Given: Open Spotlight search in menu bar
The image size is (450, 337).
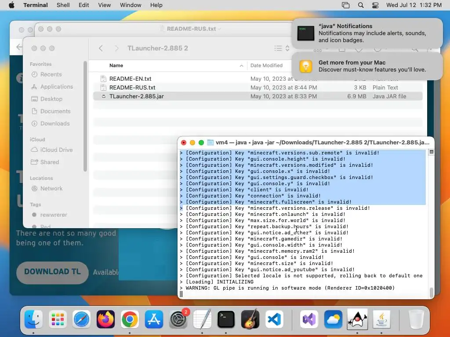Looking at the screenshot, I should click(361, 5).
